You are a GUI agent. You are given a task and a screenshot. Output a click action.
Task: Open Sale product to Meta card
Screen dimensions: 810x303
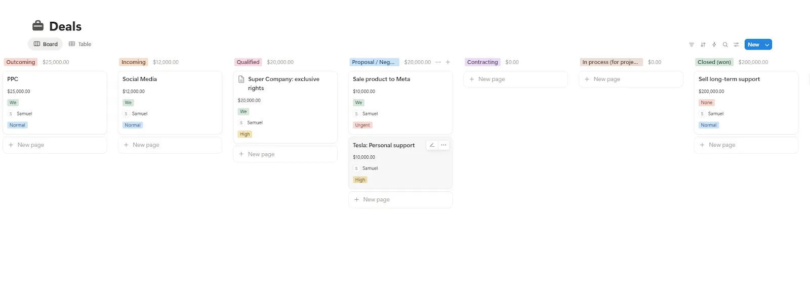point(400,103)
